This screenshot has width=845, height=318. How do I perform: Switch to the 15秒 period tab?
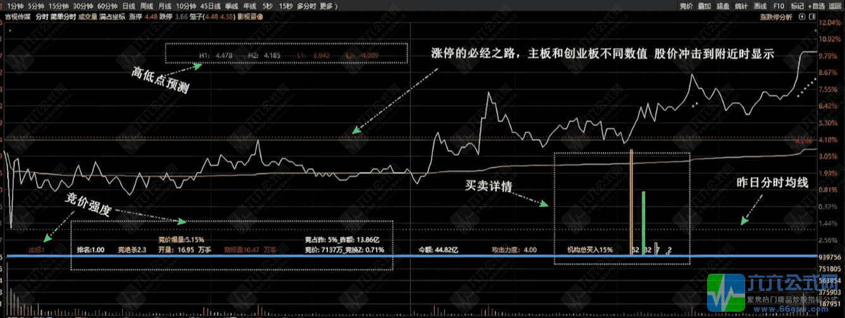pos(286,6)
